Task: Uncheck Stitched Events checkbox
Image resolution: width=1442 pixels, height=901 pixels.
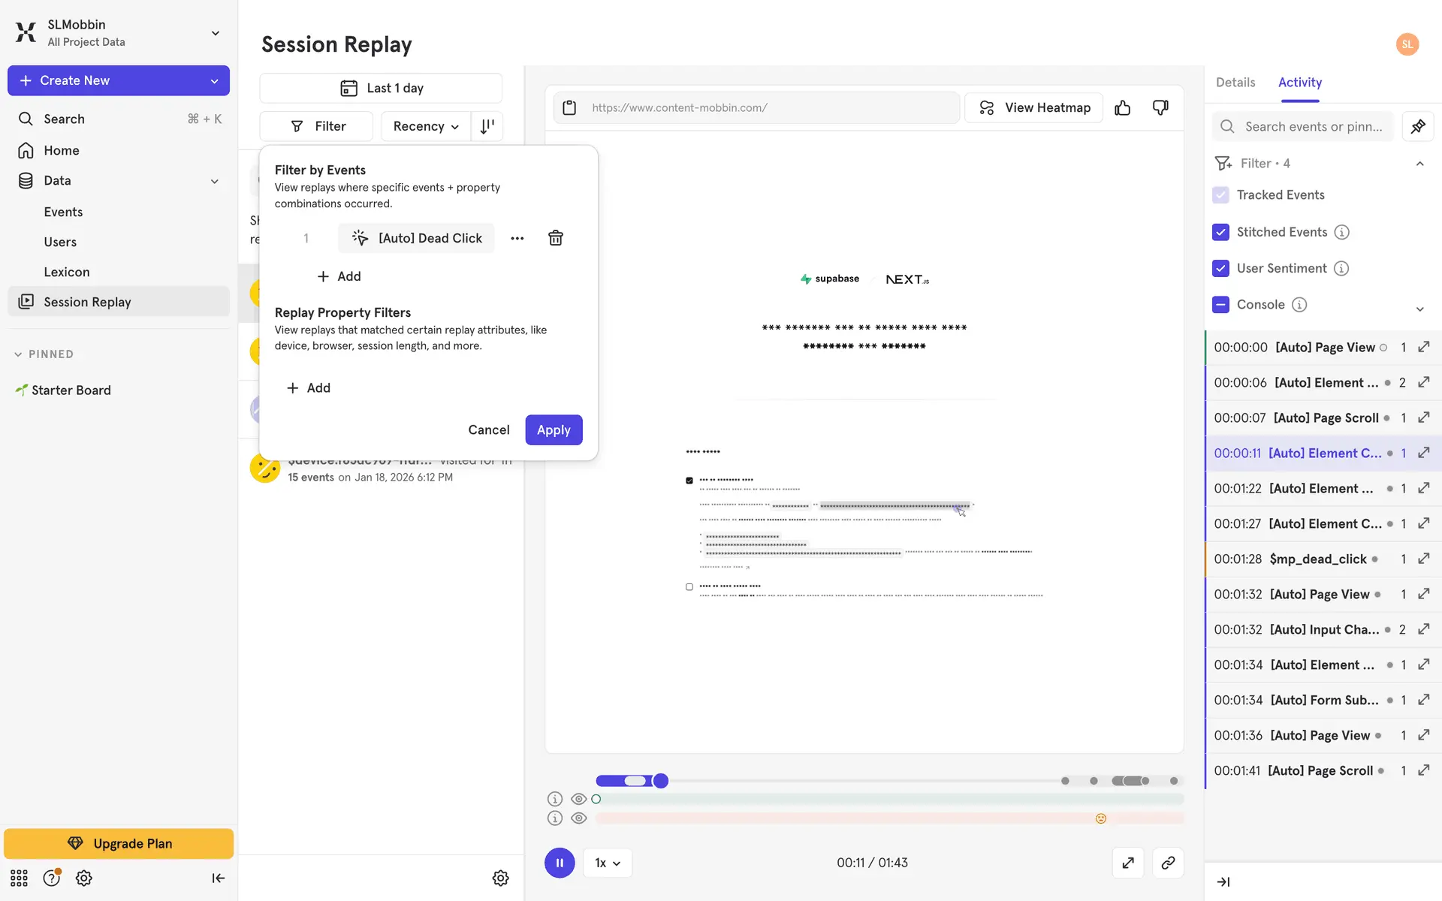Action: point(1220,232)
